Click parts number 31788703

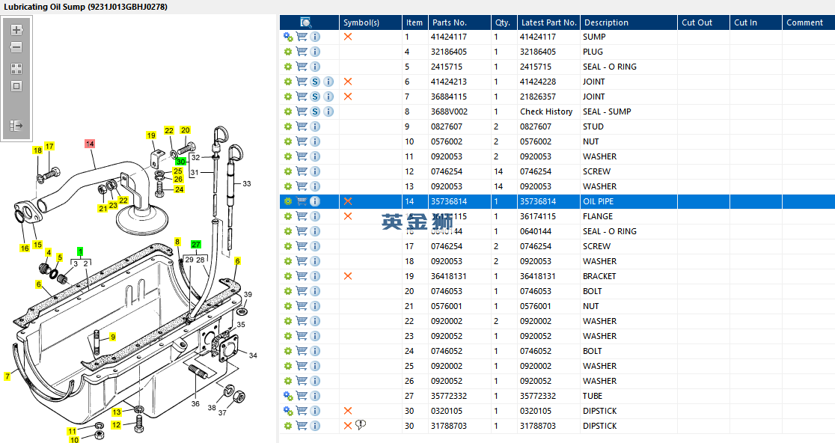click(x=449, y=426)
